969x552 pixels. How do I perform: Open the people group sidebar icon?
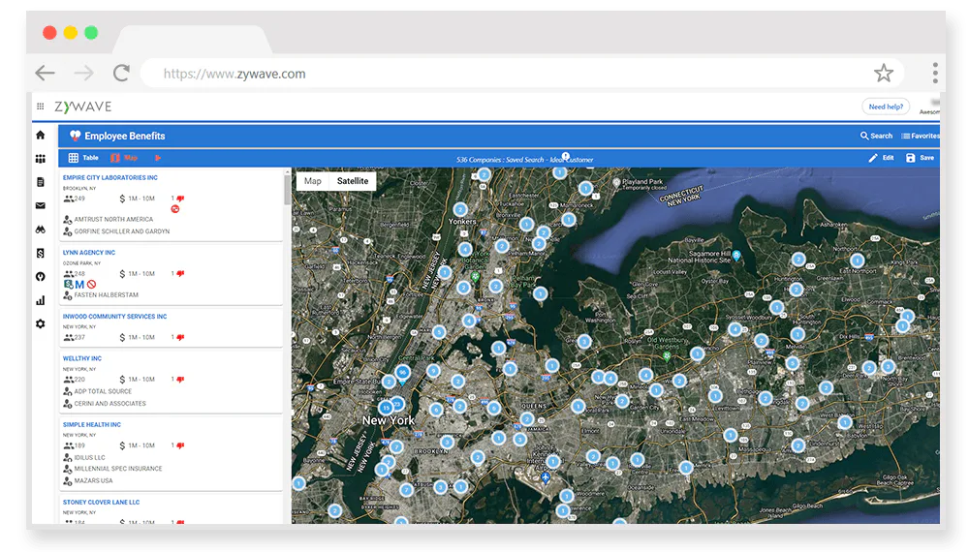click(x=40, y=159)
